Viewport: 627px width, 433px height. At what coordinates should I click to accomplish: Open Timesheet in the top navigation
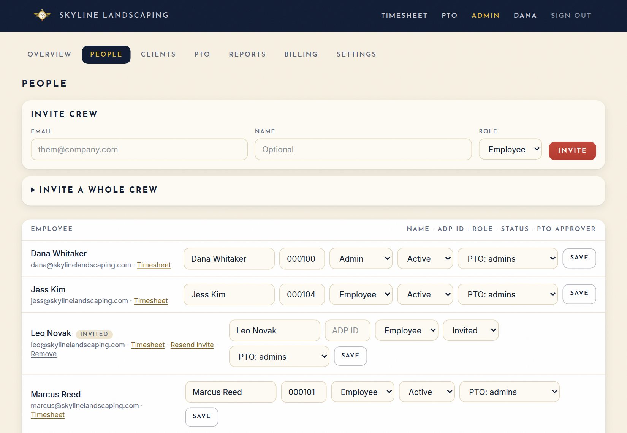404,16
